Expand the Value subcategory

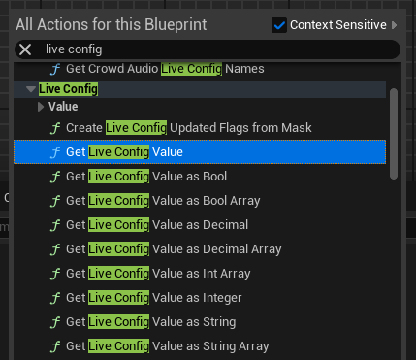[41, 107]
